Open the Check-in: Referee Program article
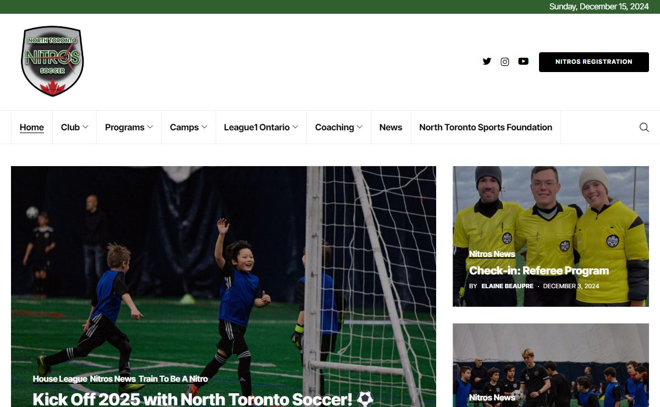660x407 pixels. pos(539,271)
